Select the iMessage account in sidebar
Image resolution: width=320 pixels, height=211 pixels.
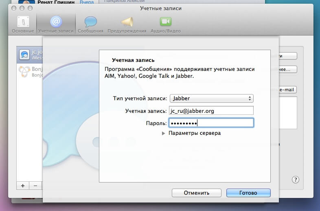tap(30, 55)
